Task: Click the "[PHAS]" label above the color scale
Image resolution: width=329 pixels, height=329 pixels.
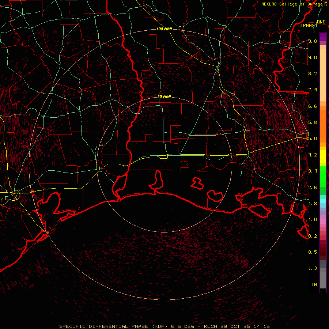Action: [309, 25]
